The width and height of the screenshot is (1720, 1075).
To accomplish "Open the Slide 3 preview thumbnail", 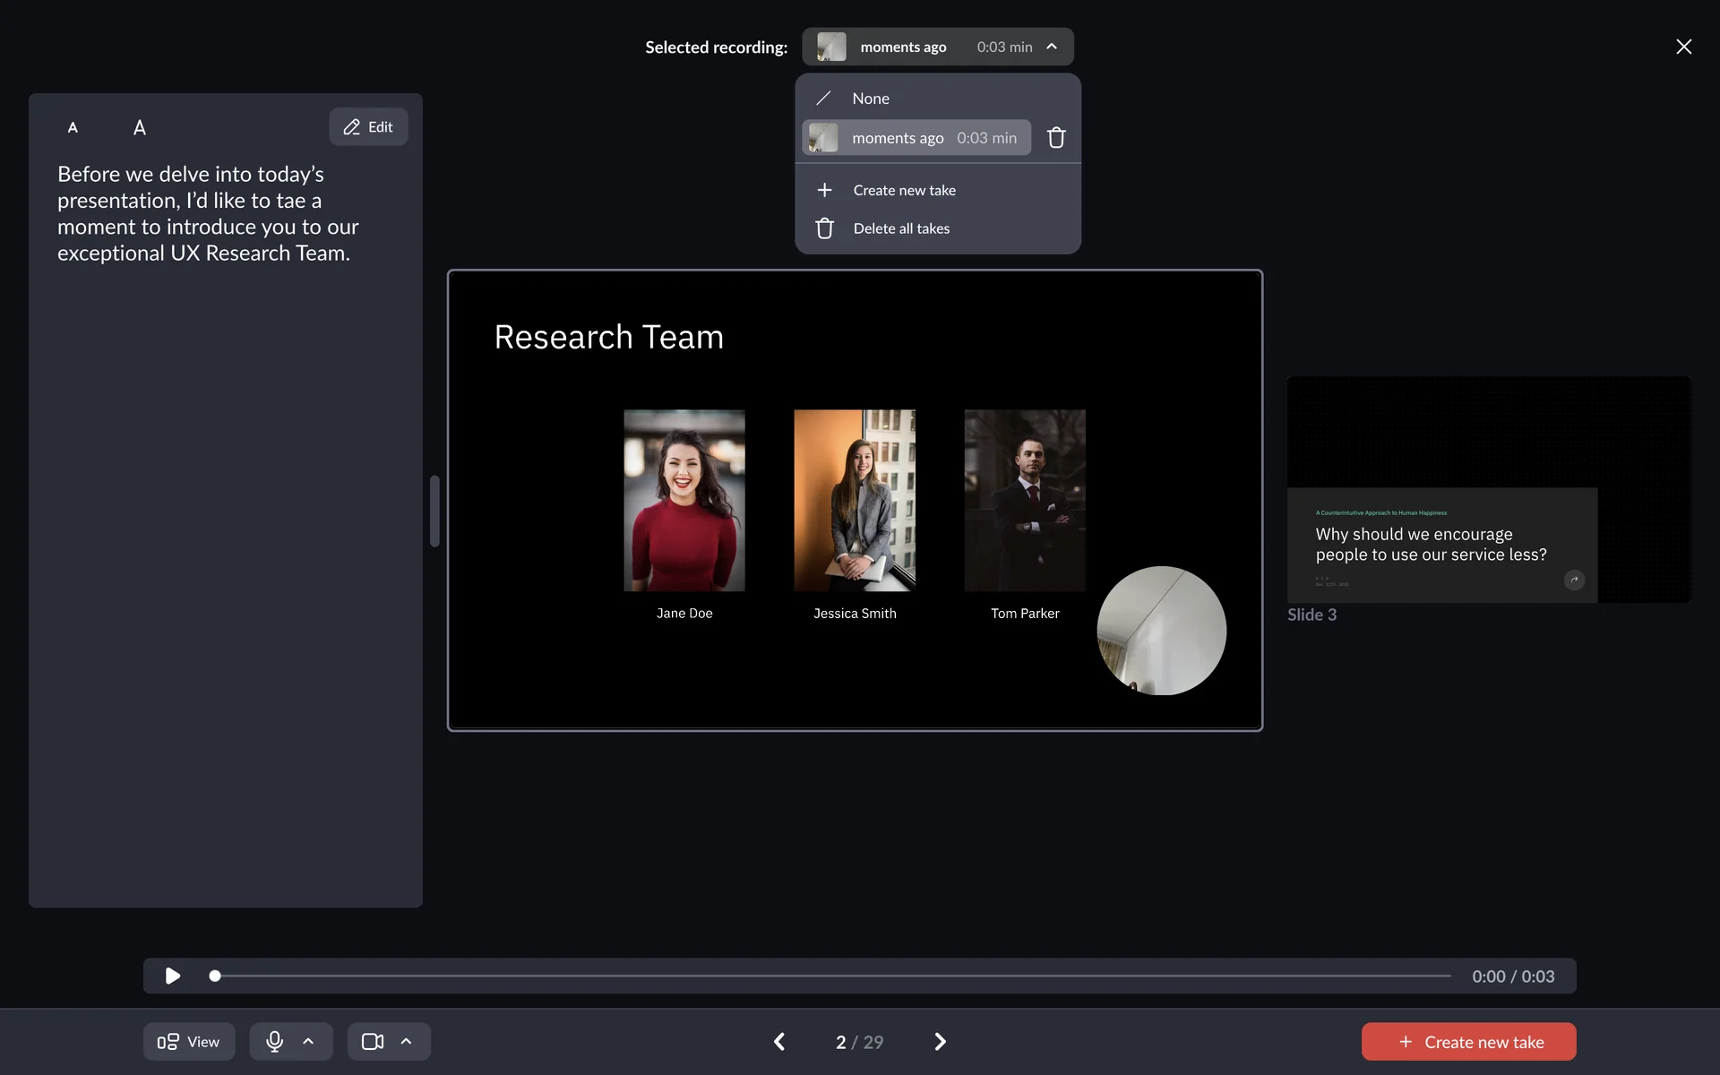I will [x=1488, y=489].
